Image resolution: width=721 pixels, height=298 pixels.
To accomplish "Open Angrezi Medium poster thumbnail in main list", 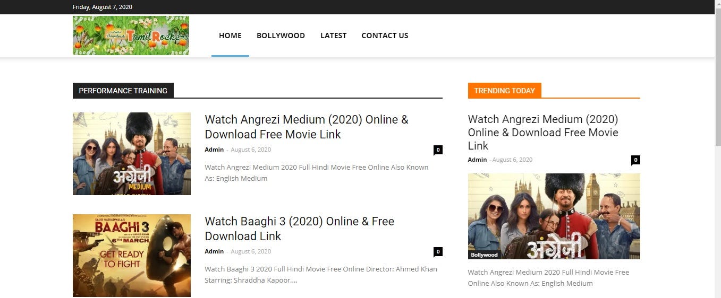I will (132, 154).
